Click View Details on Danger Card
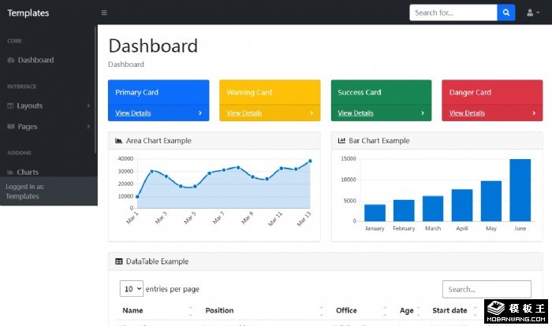This screenshot has width=552, height=326. 467,113
